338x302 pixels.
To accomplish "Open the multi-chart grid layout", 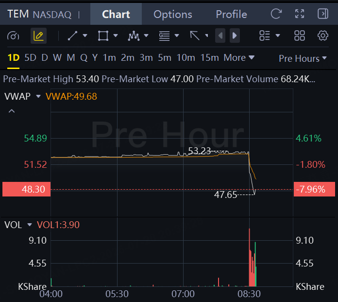I will pos(300,36).
